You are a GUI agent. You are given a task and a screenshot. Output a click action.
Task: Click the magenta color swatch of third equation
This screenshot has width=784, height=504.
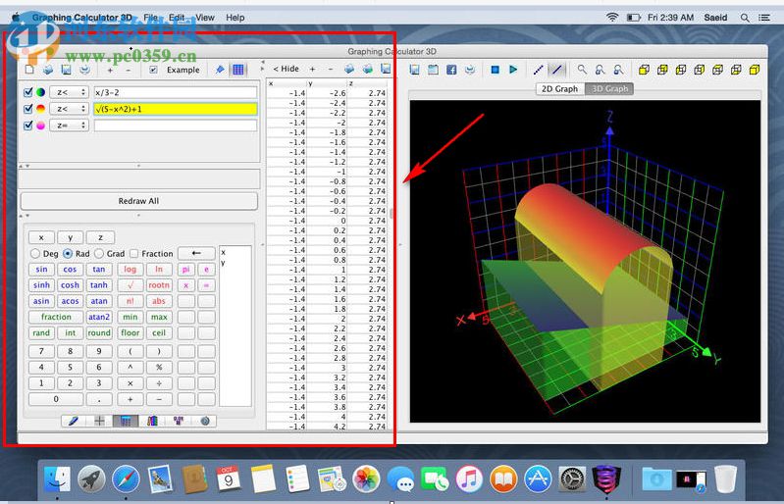(40, 125)
